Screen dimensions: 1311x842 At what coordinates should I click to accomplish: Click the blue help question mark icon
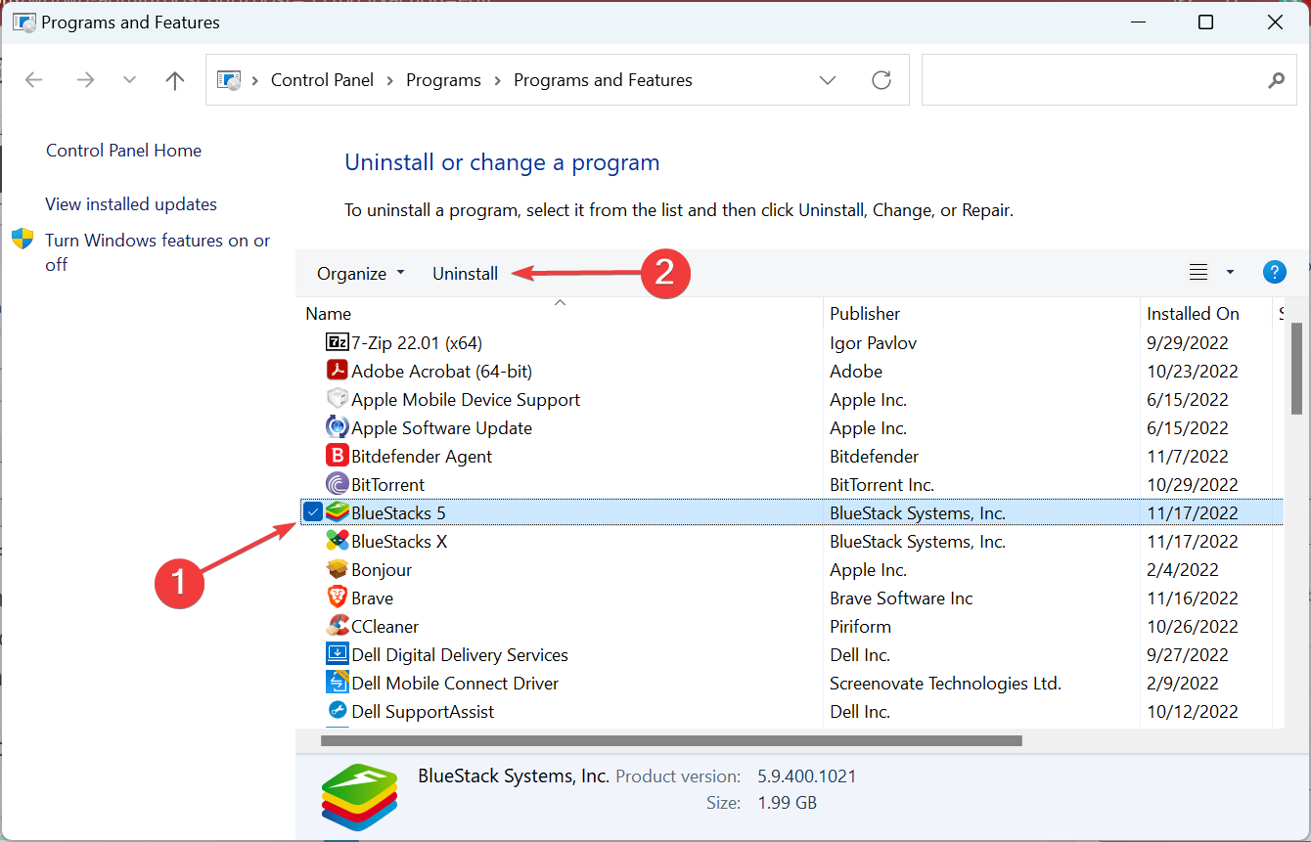1274,273
